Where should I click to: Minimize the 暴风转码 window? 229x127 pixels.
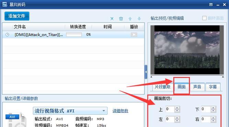[218, 5]
